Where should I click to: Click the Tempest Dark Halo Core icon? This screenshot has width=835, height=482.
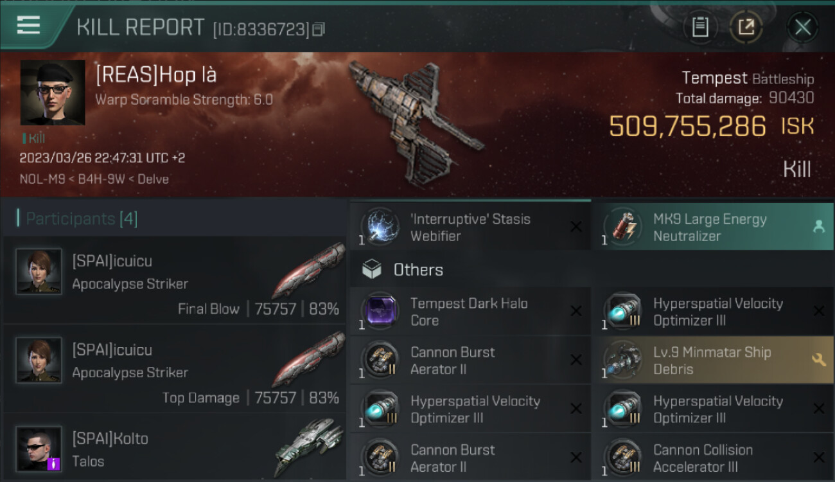point(380,311)
